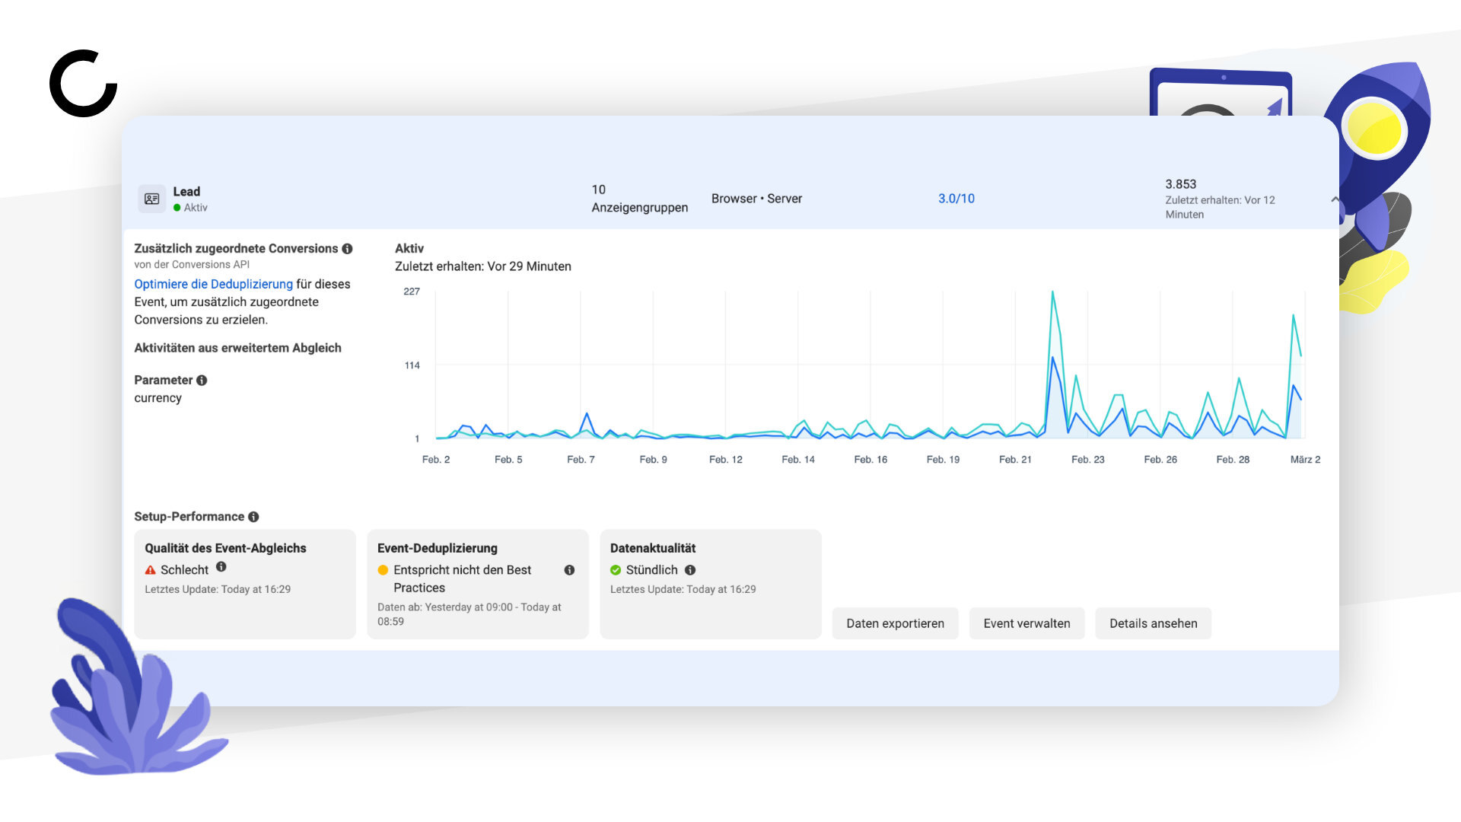Click info icon next to Schlecht
This screenshot has width=1461, height=822.
pyautogui.click(x=221, y=567)
